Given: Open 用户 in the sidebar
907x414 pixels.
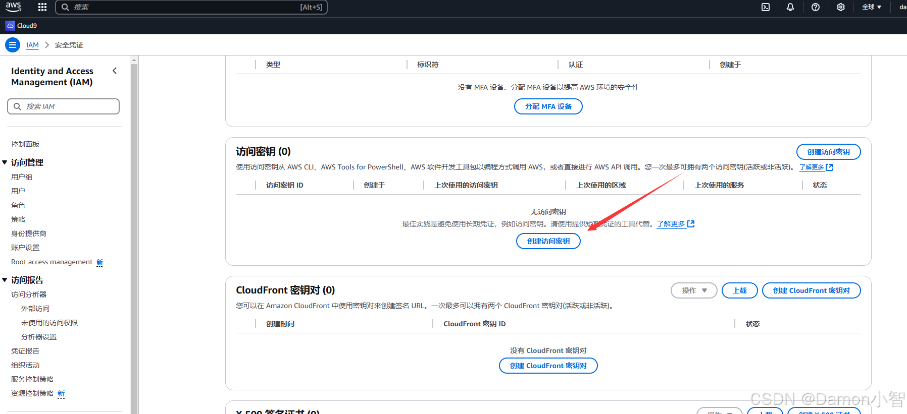Looking at the screenshot, I should (18, 191).
